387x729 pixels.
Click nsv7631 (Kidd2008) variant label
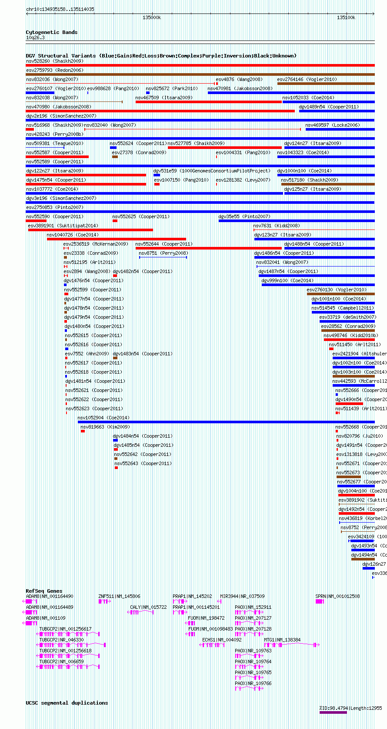(x=277, y=226)
